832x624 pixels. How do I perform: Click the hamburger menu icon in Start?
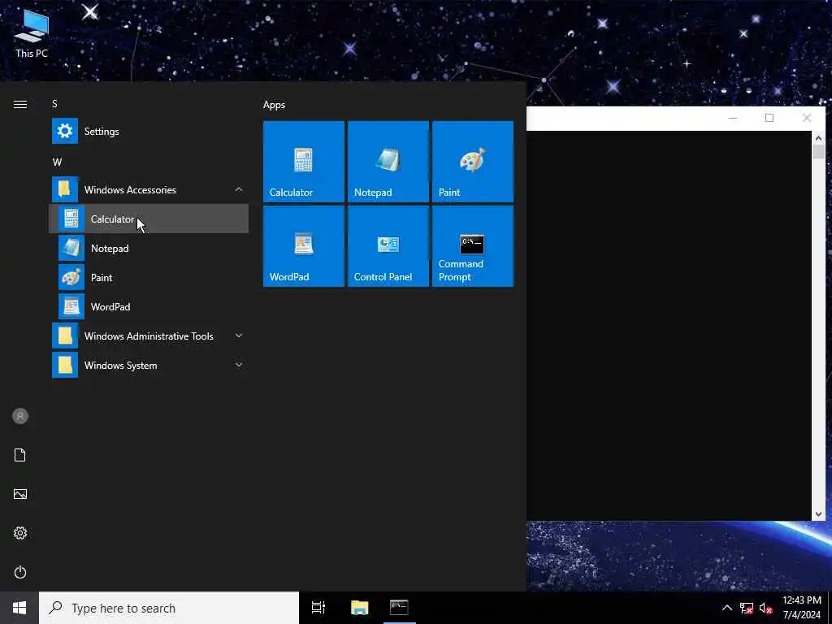point(20,104)
